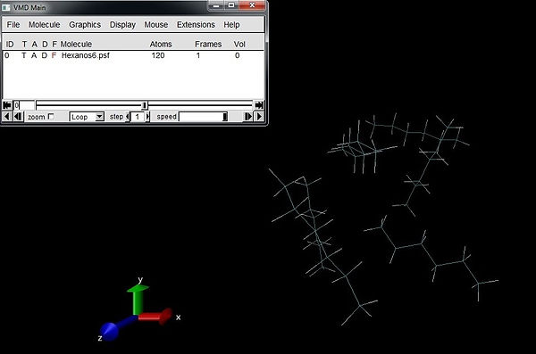536x354 pixels.
Task: Click the step value field
Action: coord(138,117)
